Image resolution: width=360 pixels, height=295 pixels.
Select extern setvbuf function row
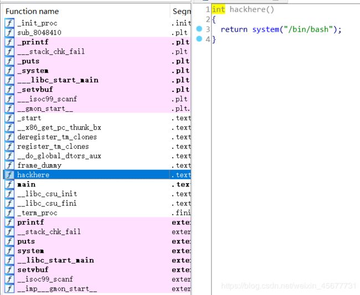[x=97, y=270]
